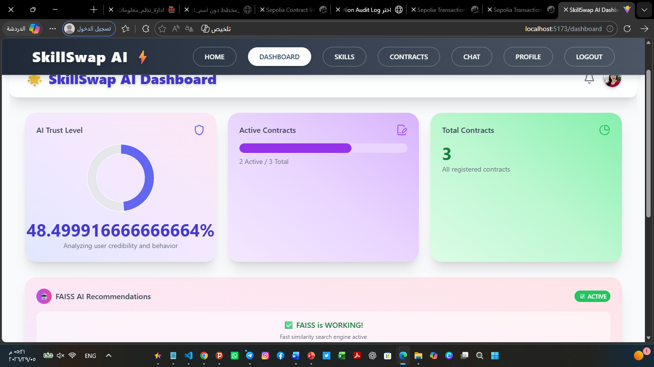
Task: Go to the HOME page
Action: click(214, 57)
